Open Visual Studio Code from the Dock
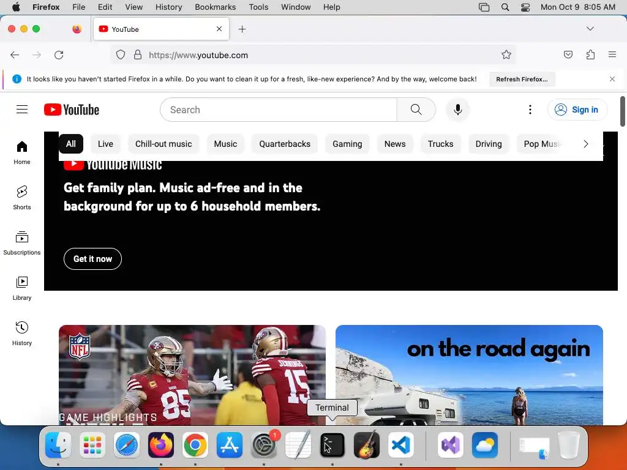Viewport: 627px width, 470px height. pos(401,445)
